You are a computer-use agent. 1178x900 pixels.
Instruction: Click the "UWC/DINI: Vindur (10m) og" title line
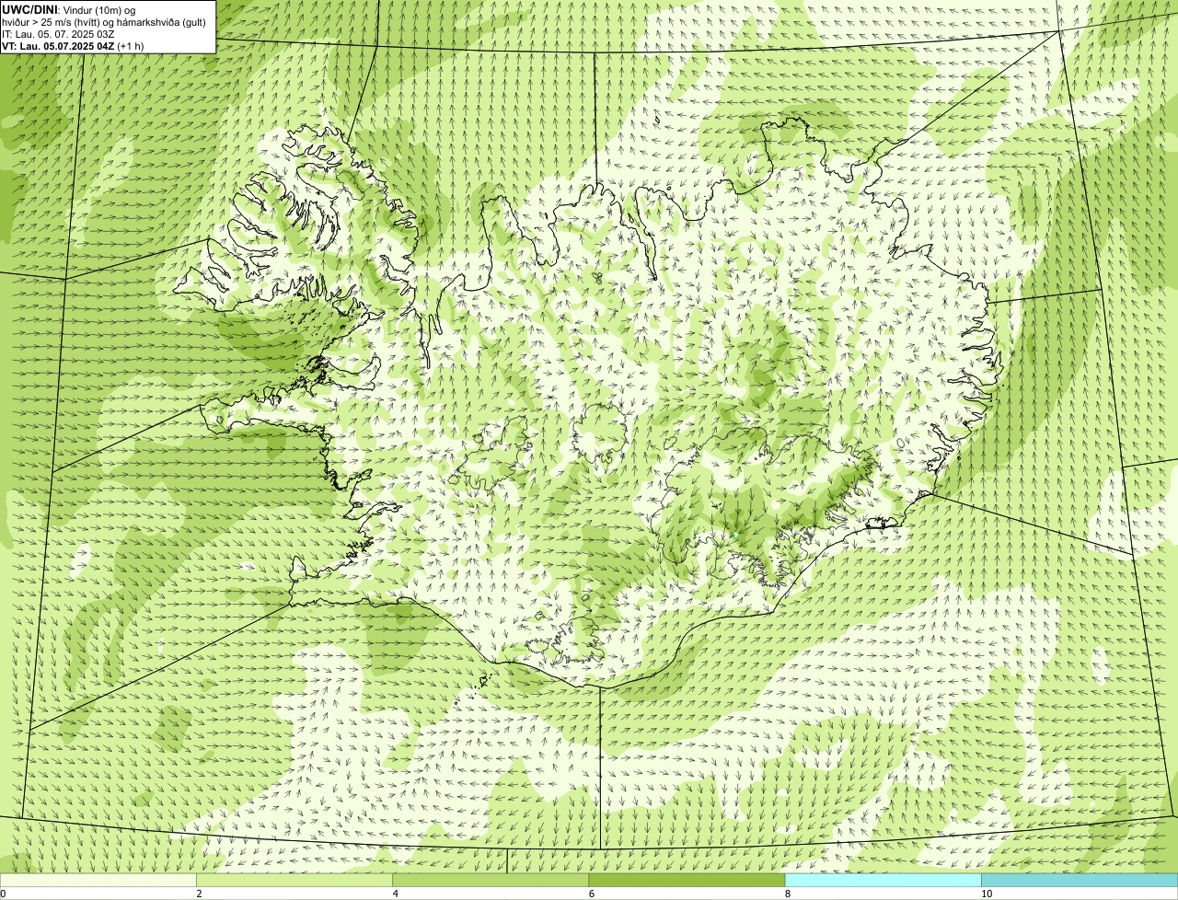(69, 9)
